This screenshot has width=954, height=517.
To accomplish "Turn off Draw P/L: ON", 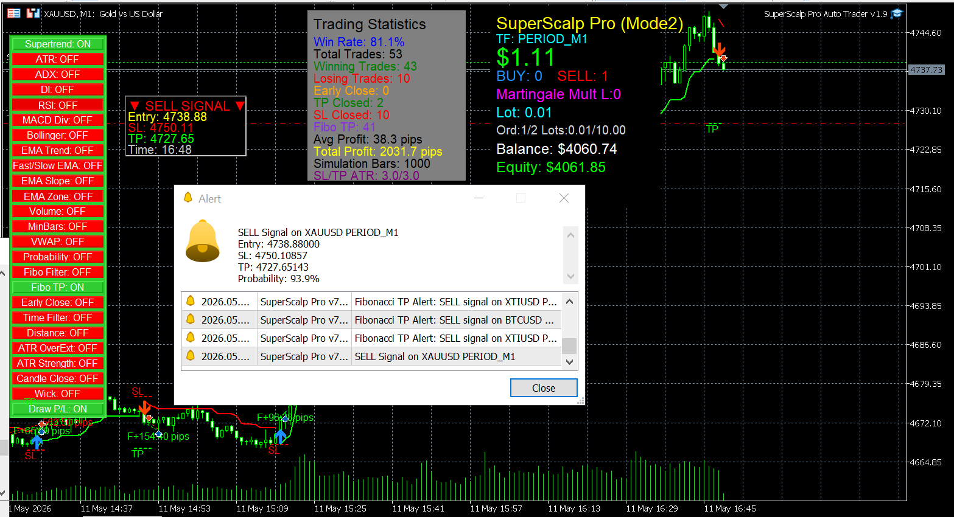I will pyautogui.click(x=58, y=409).
